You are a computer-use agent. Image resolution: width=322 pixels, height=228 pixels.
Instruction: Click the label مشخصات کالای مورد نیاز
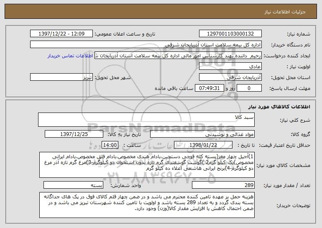(x=284, y=165)
